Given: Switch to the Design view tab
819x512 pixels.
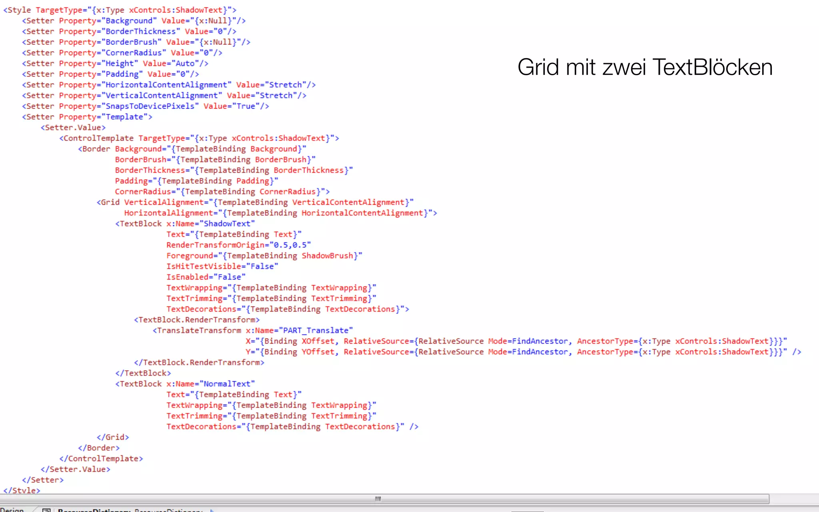Looking at the screenshot, I should (12, 510).
